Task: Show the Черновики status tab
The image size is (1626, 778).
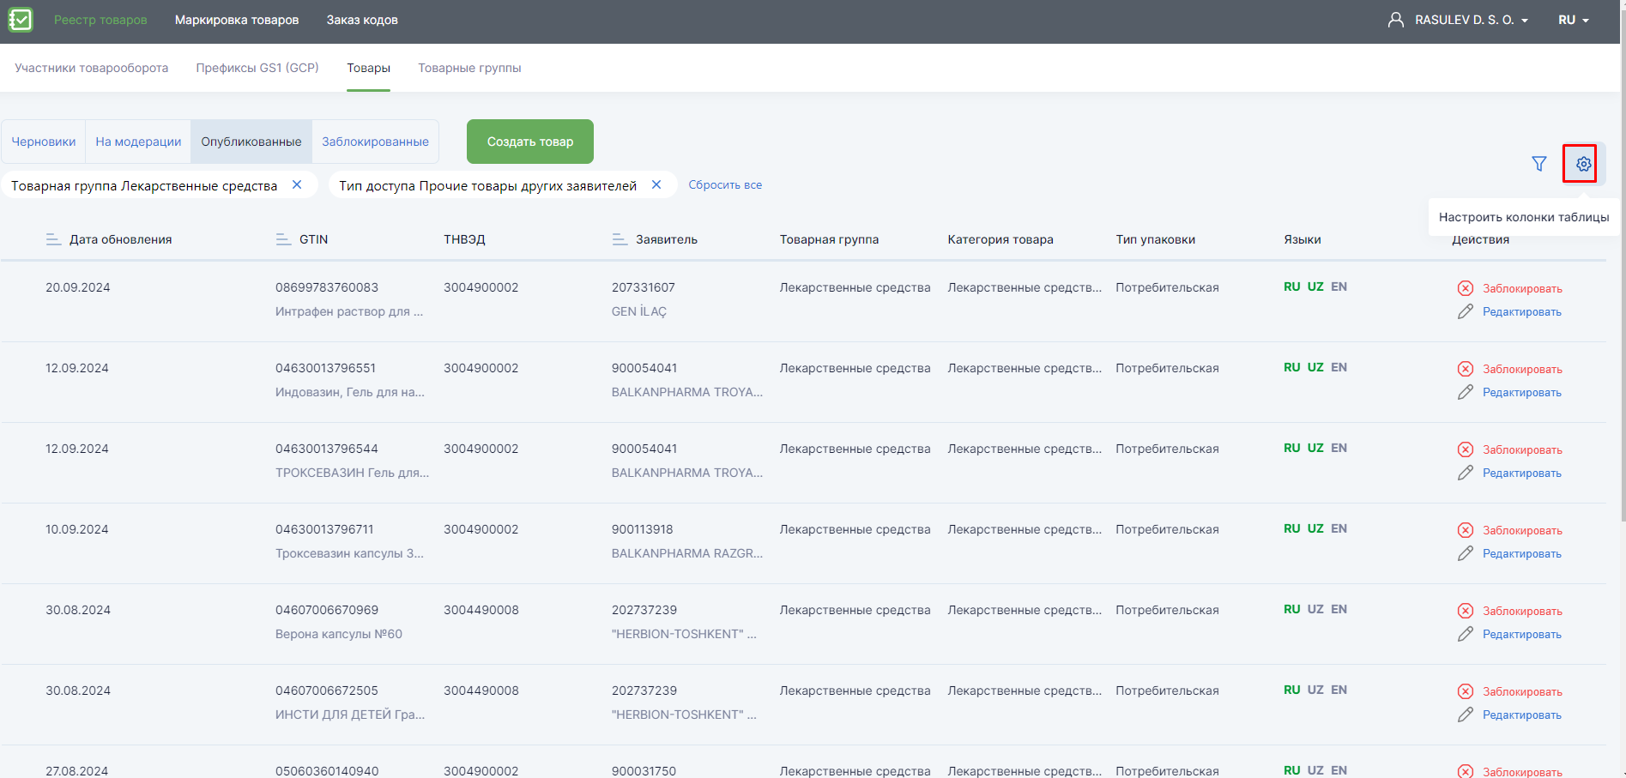Action: pyautogui.click(x=44, y=142)
